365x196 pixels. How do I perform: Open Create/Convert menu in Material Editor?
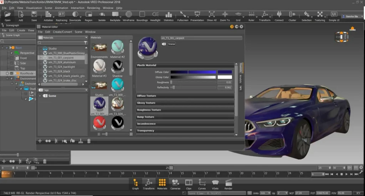[62, 32]
